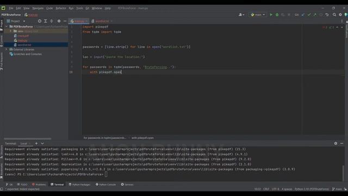Hide the Project panel with minus icon

coord(65,21)
